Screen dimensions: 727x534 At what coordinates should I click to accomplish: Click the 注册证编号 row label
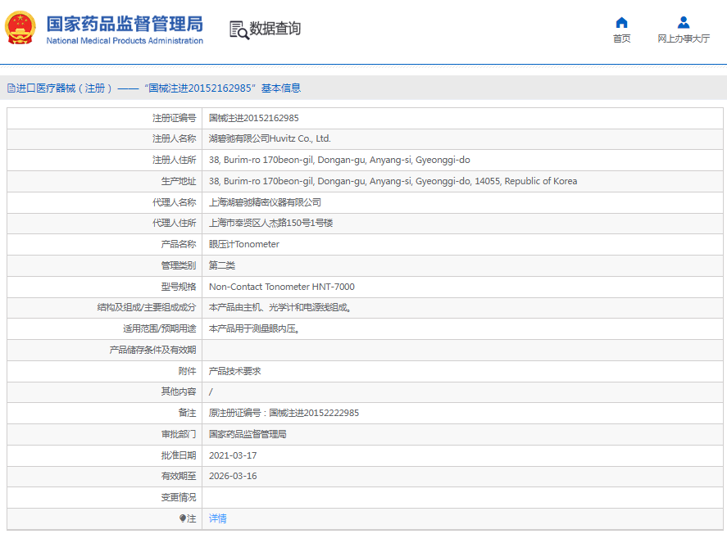click(x=175, y=118)
